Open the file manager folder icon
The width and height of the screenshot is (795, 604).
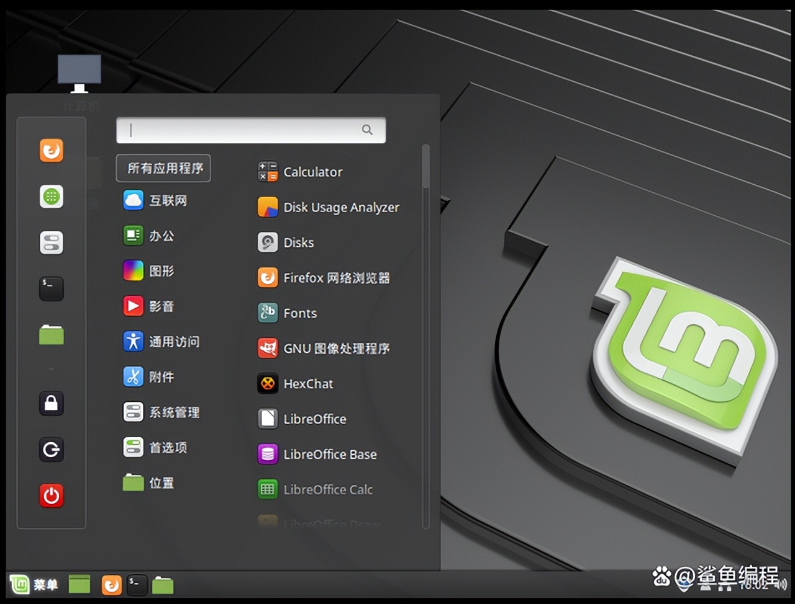[x=52, y=335]
